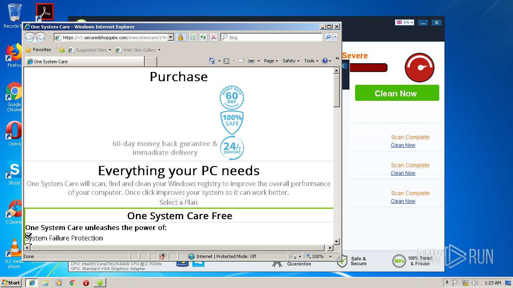Image resolution: width=513 pixels, height=288 pixels.
Task: Open the Page menu
Action: click(271, 61)
